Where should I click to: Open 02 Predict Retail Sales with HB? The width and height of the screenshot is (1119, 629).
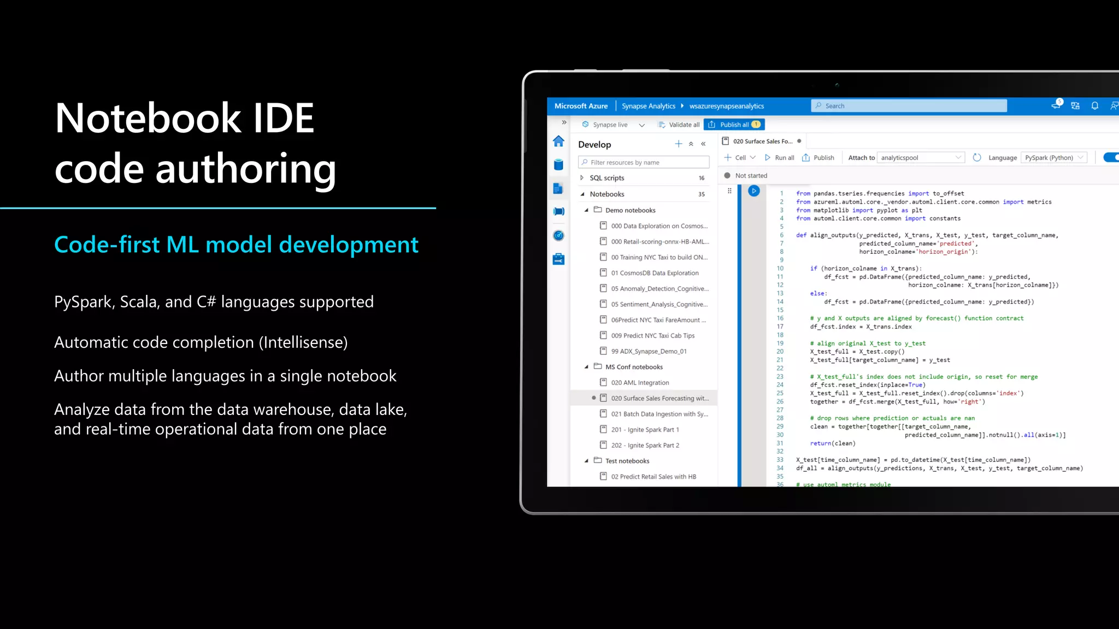pos(648,477)
